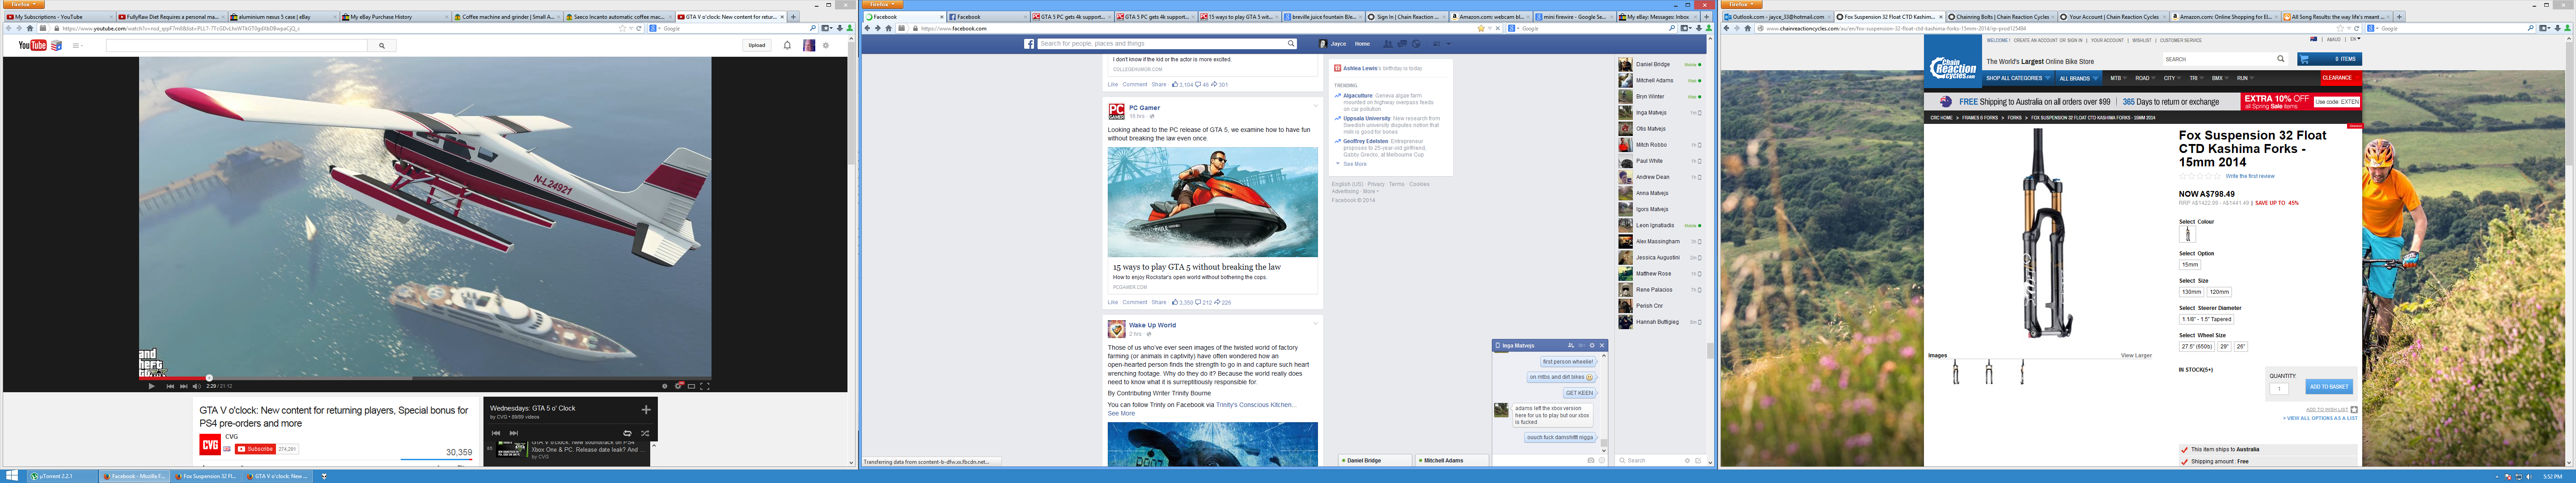Open uTorrent from the taskbar
2576x483 pixels.
62,476
